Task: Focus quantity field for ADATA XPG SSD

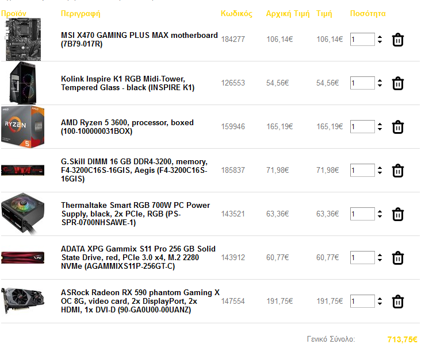Action: (362, 258)
